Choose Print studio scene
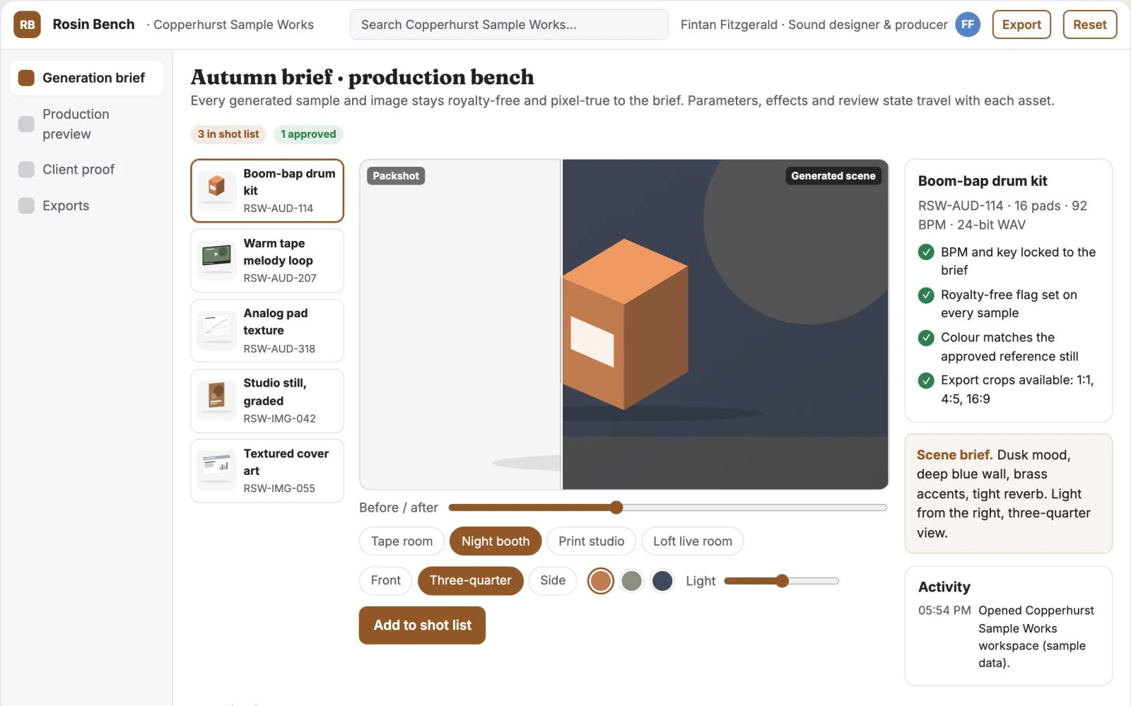 [591, 541]
